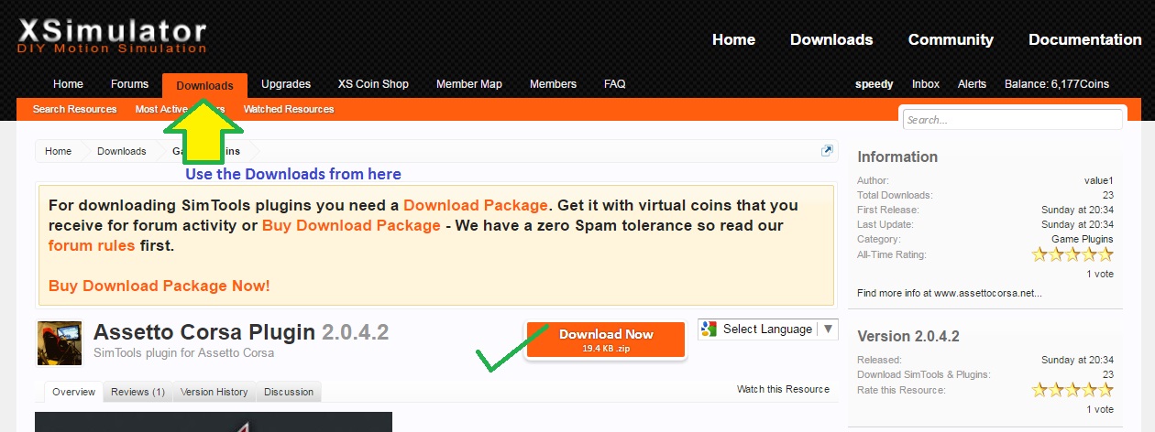Visit the XS Coin Shop
Screen dimensions: 1155x432
tap(373, 84)
